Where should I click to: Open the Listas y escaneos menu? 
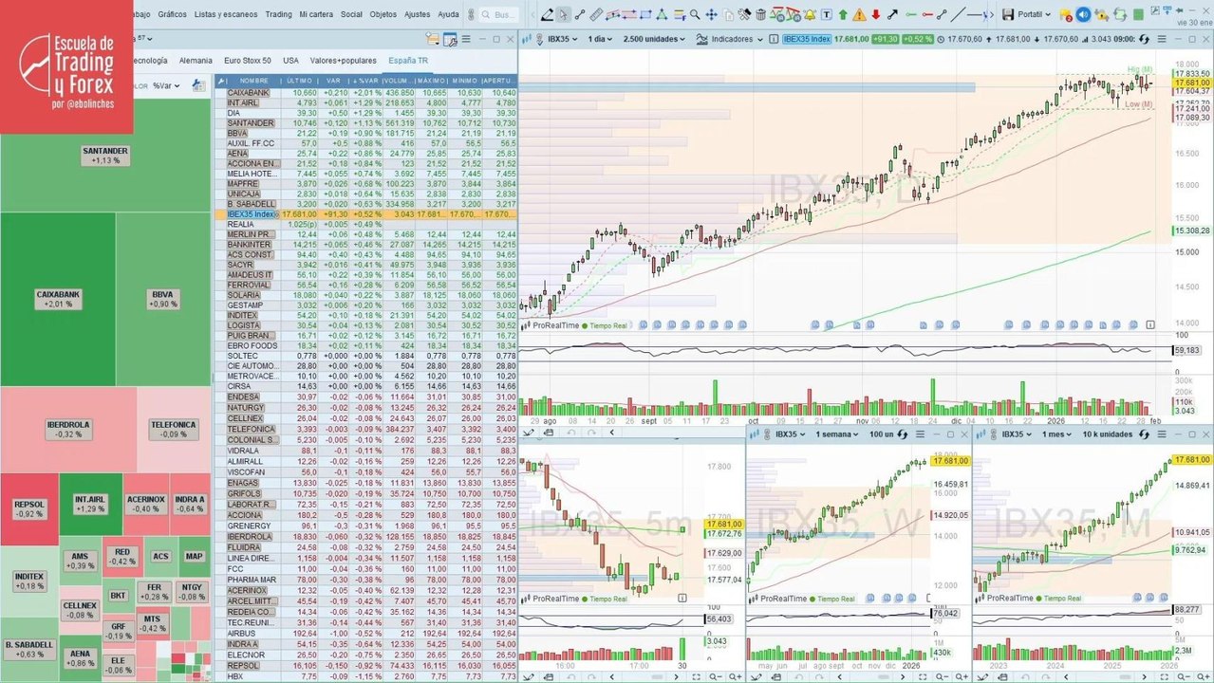click(x=225, y=15)
